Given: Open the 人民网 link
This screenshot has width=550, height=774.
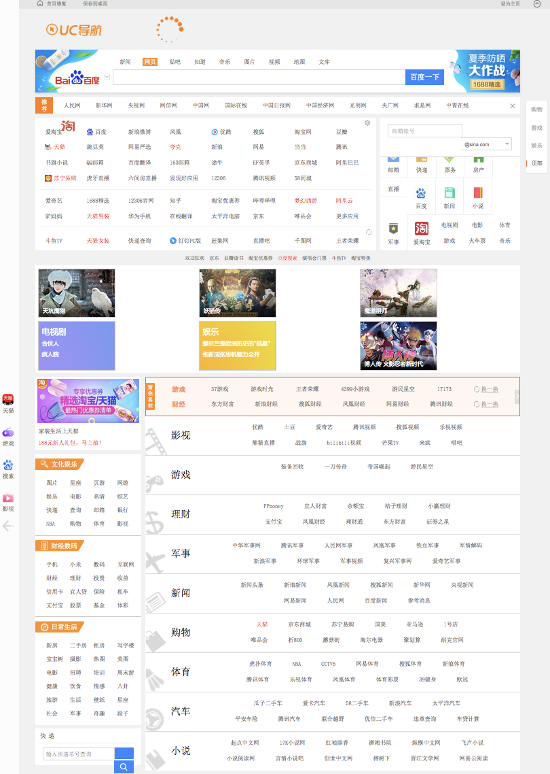Looking at the screenshot, I should tap(72, 105).
